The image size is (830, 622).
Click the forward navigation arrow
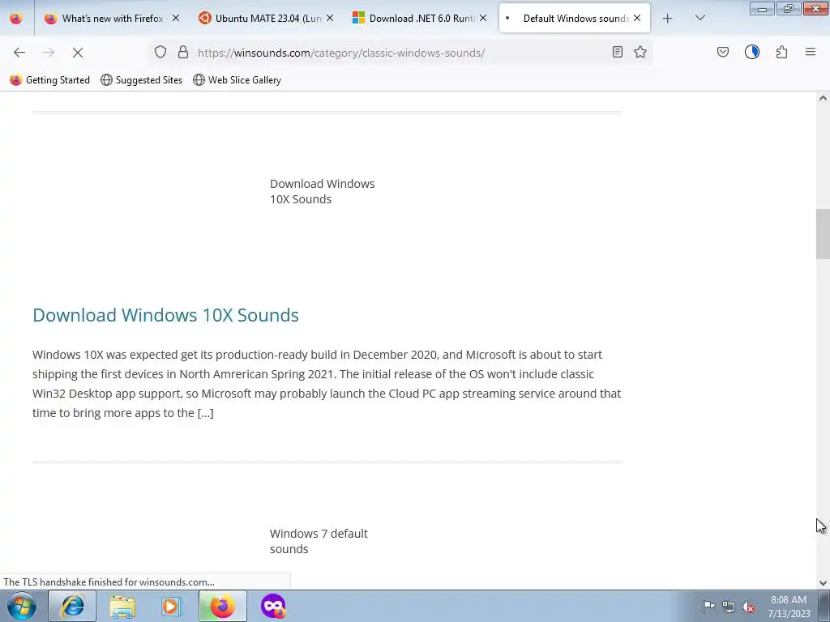(x=49, y=53)
